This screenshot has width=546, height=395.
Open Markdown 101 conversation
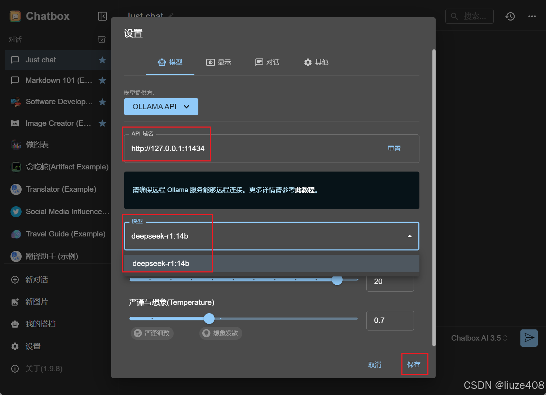click(58, 80)
